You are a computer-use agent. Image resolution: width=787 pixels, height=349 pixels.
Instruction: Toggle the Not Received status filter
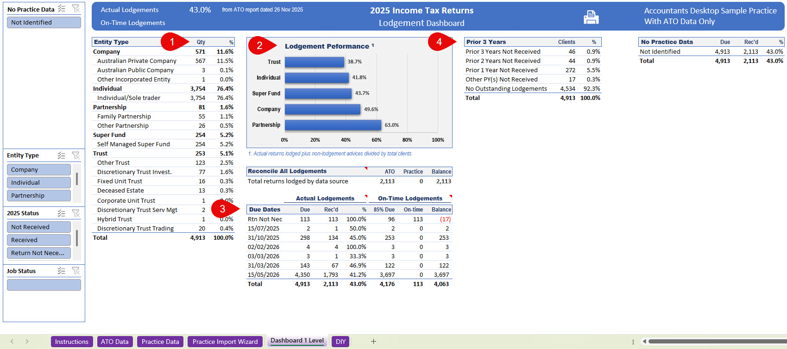pyautogui.click(x=39, y=227)
